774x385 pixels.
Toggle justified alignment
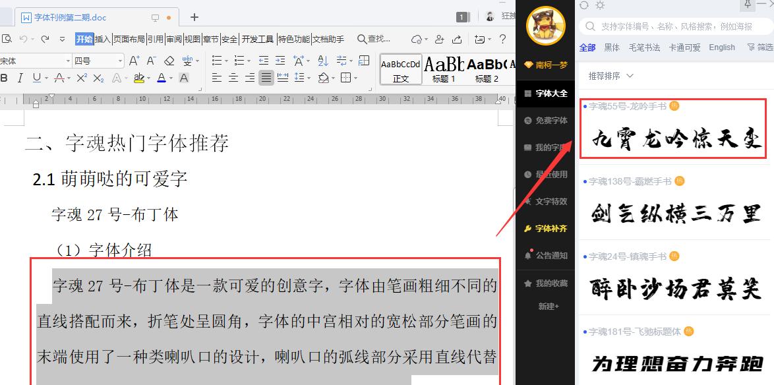point(266,78)
